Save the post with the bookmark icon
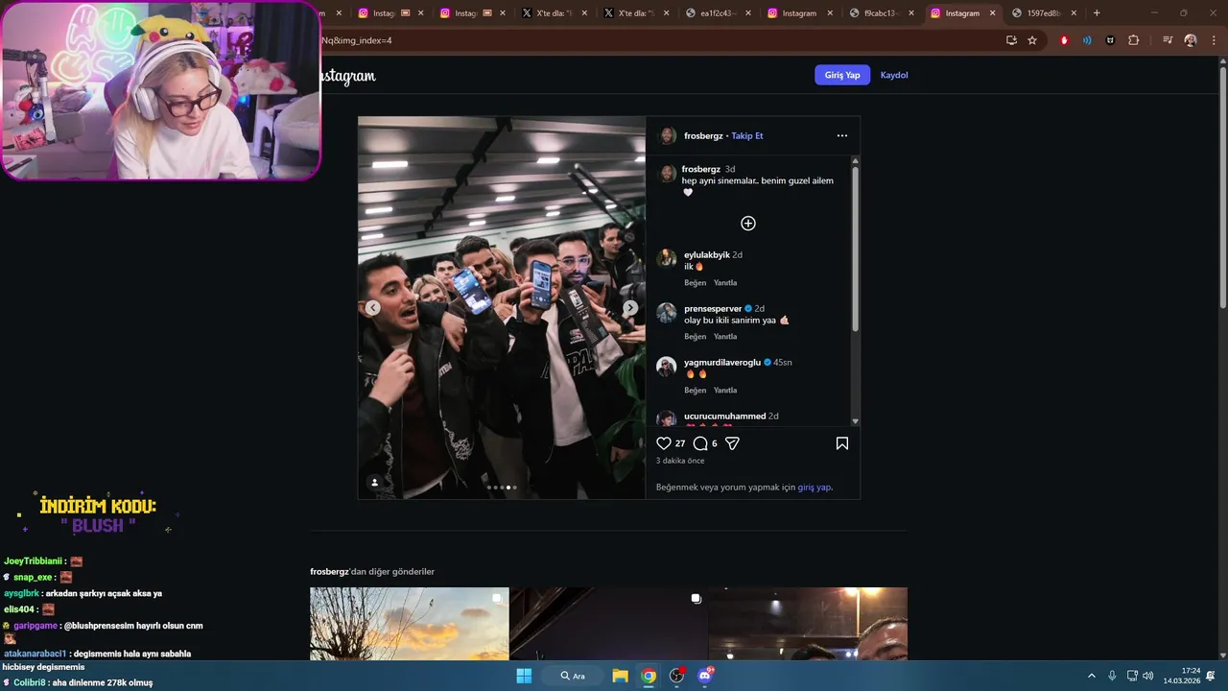The height and width of the screenshot is (691, 1228). [x=842, y=443]
